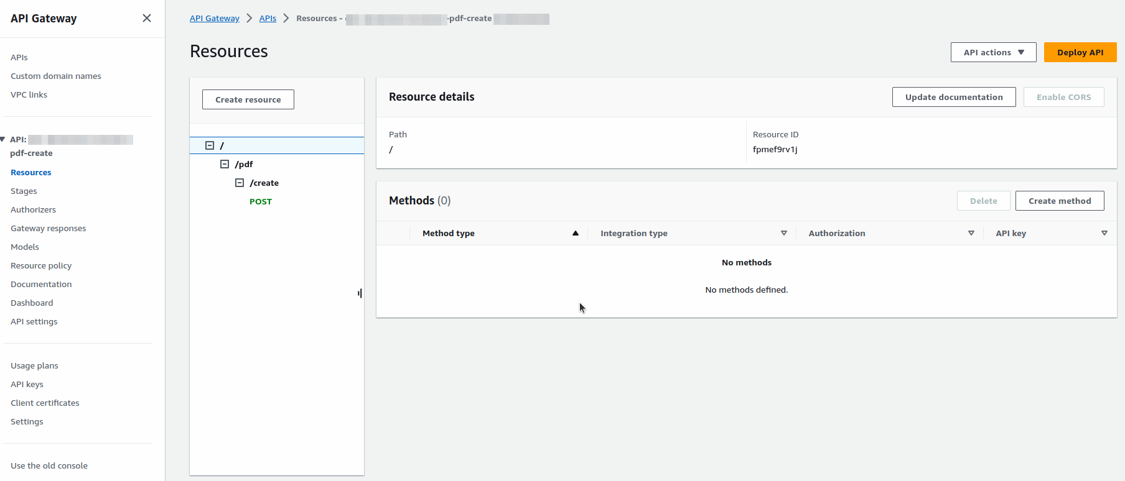Open Stages in the sidebar
Image resolution: width=1125 pixels, height=481 pixels.
24,191
